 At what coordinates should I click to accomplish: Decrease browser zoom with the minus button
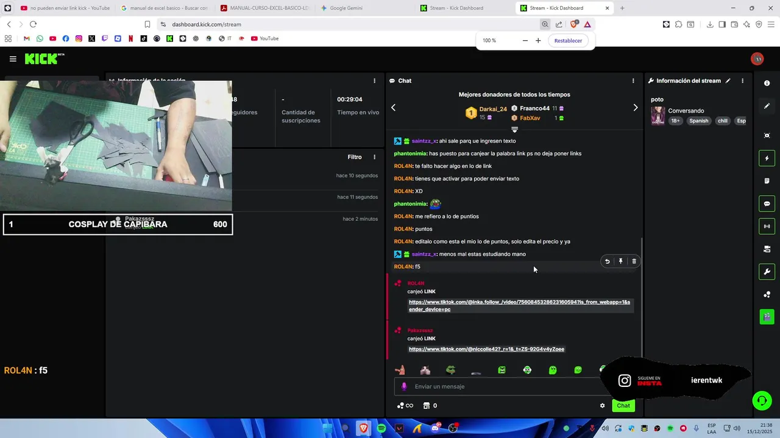click(x=525, y=41)
